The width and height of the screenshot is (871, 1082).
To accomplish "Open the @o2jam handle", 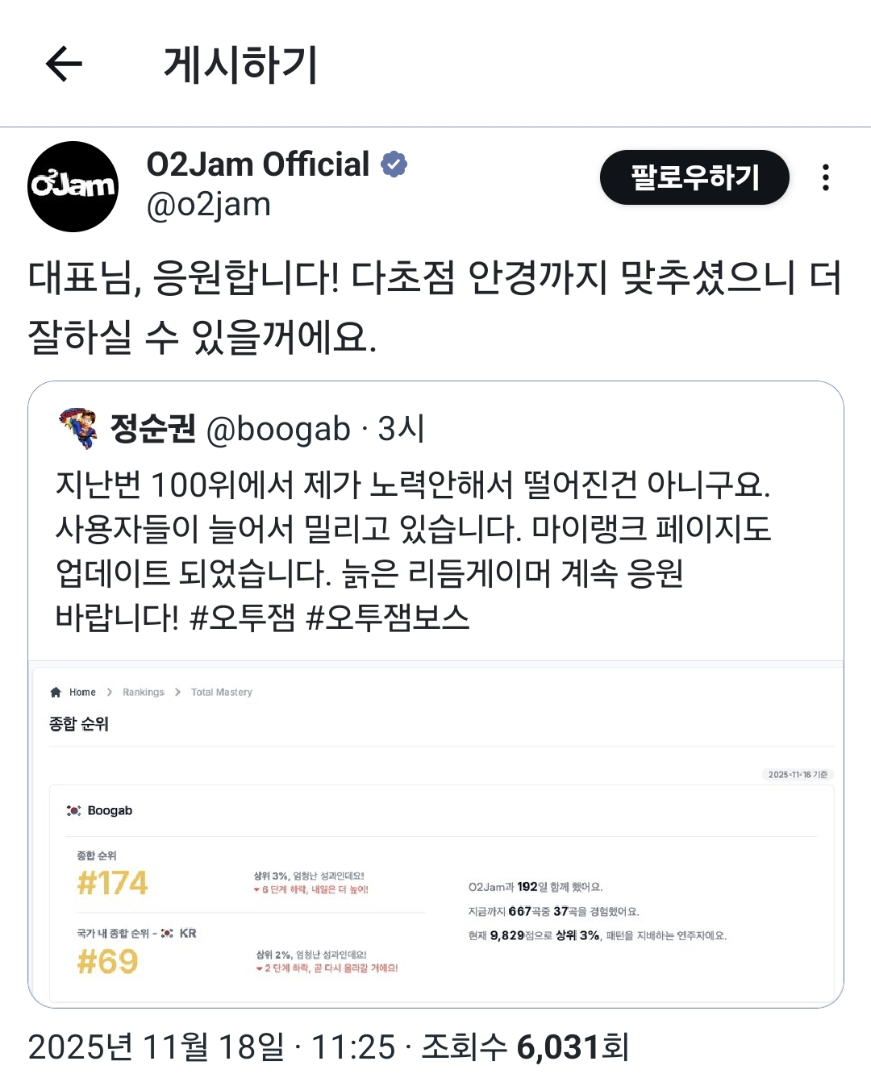I will coord(208,205).
